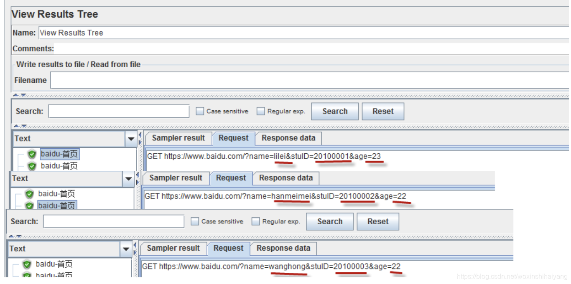
Task: Open the Text renderer dropdown in the lilei panel
Action: pos(131,139)
